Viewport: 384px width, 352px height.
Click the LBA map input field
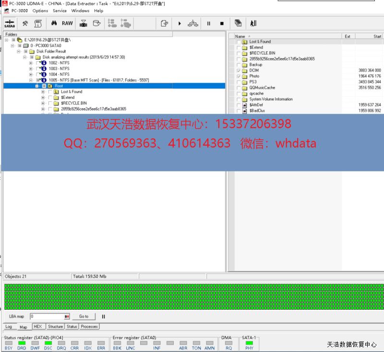(x=47, y=316)
